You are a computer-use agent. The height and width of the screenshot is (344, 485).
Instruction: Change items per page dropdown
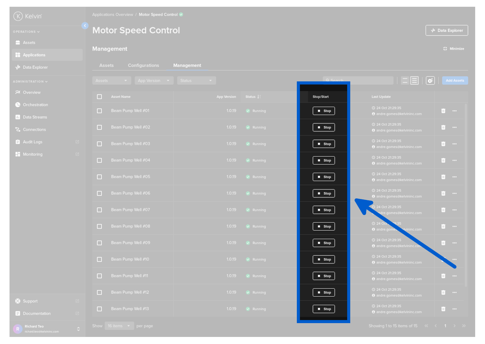[119, 326]
